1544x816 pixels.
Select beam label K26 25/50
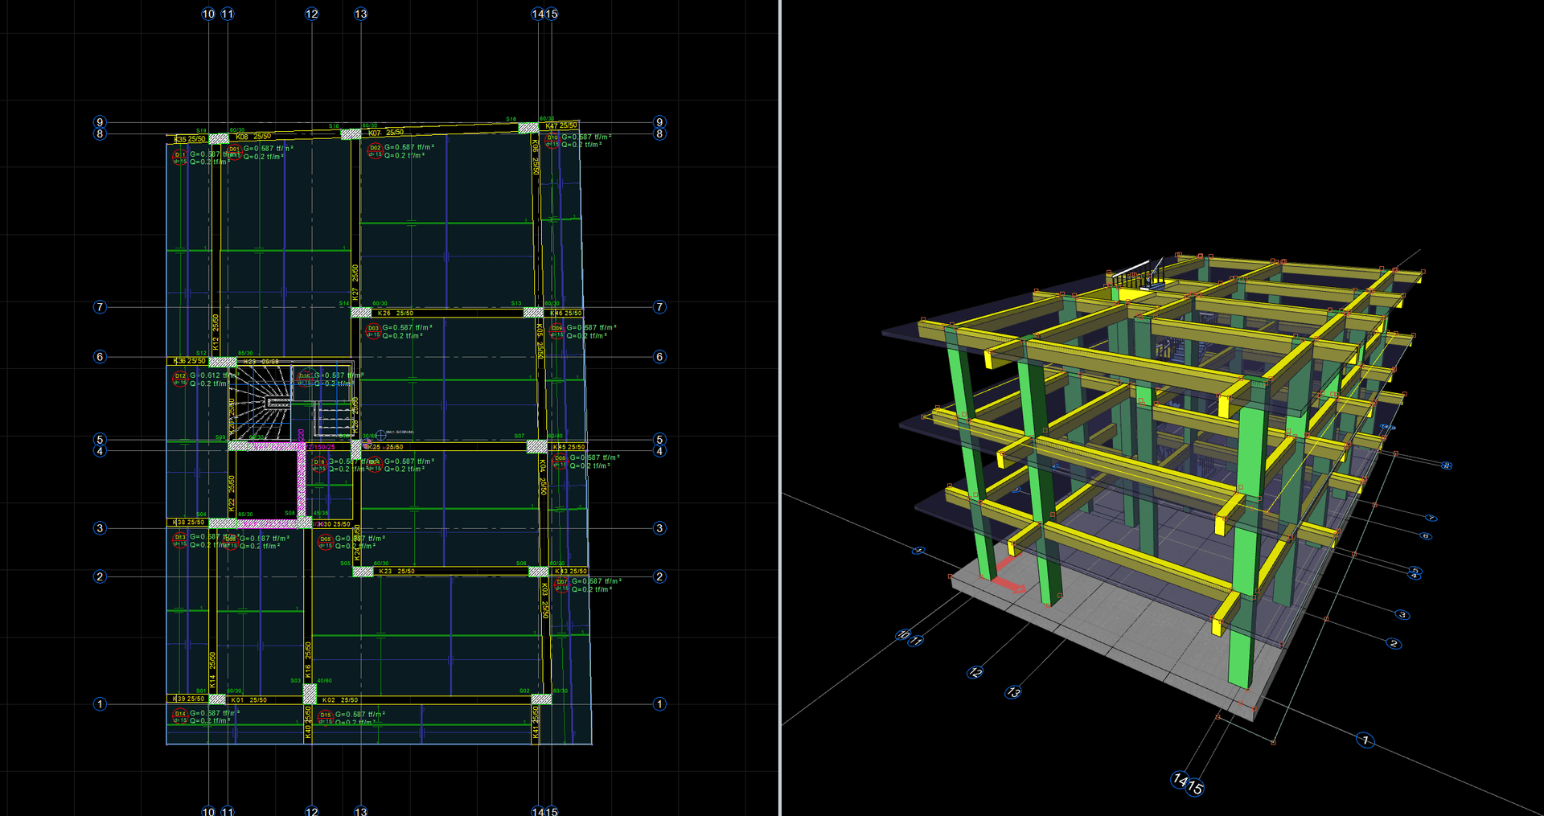(396, 313)
